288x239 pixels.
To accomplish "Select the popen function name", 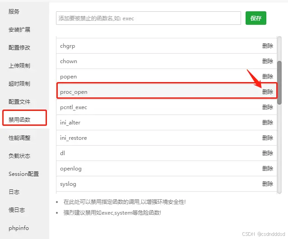I will coord(68,77).
